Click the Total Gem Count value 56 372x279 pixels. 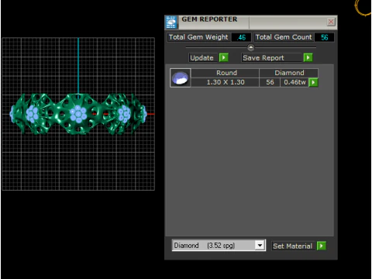pyautogui.click(x=325, y=37)
